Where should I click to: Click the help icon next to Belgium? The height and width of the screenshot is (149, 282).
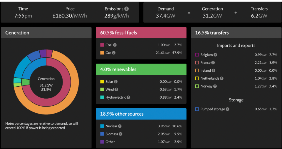[215, 55]
